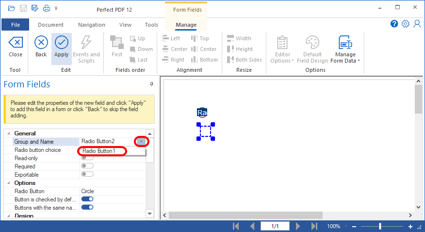
Task: Align fields Left
Action: coord(171,38)
